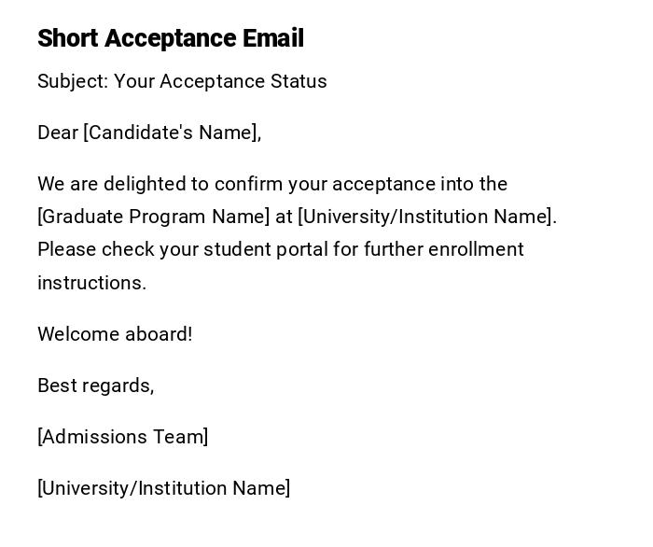The height and width of the screenshot is (547, 653).
Task: Click the final [University/Institution Name] signature line
Action: click(x=163, y=488)
